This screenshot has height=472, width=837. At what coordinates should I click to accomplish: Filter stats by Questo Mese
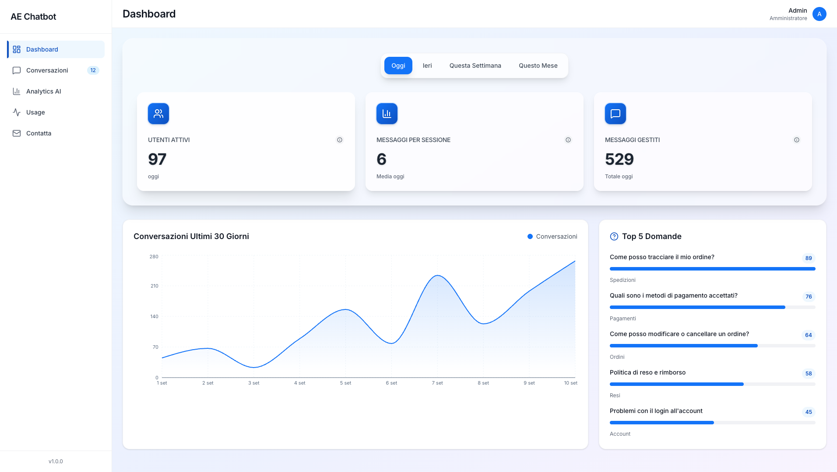[x=538, y=66]
